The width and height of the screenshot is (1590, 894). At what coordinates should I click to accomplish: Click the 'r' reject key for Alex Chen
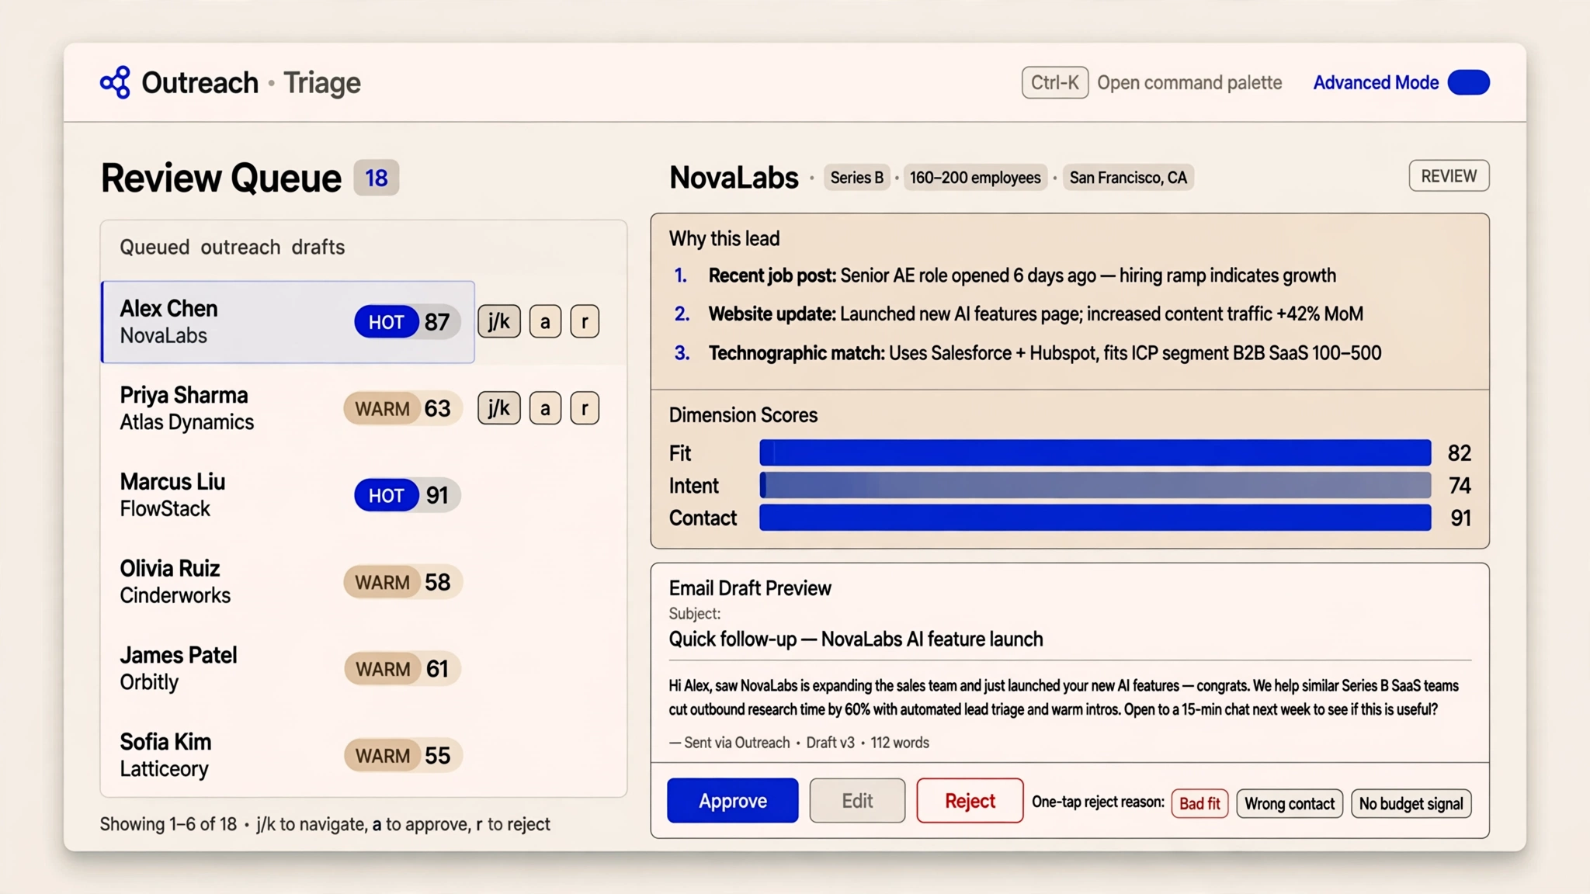(x=585, y=321)
